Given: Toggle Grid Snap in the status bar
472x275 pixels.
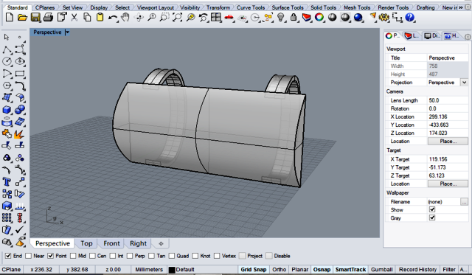Looking at the screenshot, I should pos(254,270).
